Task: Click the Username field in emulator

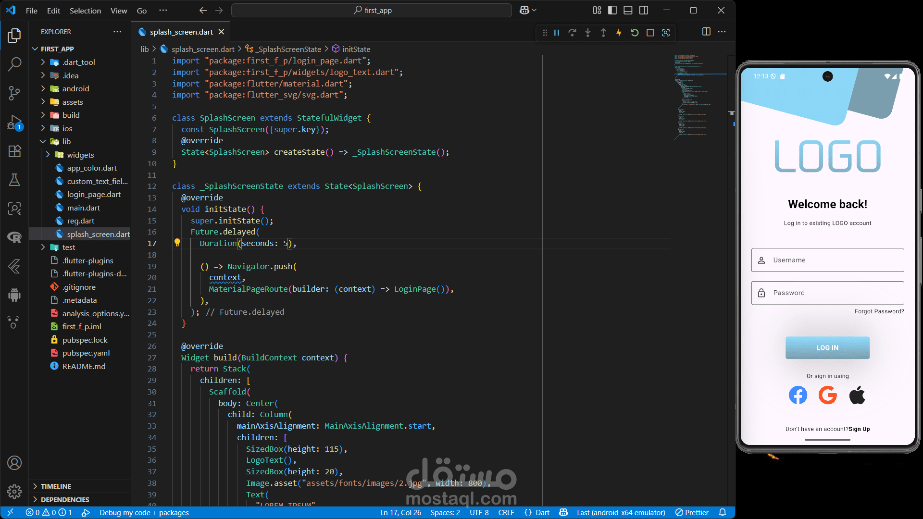Action: pyautogui.click(x=827, y=260)
